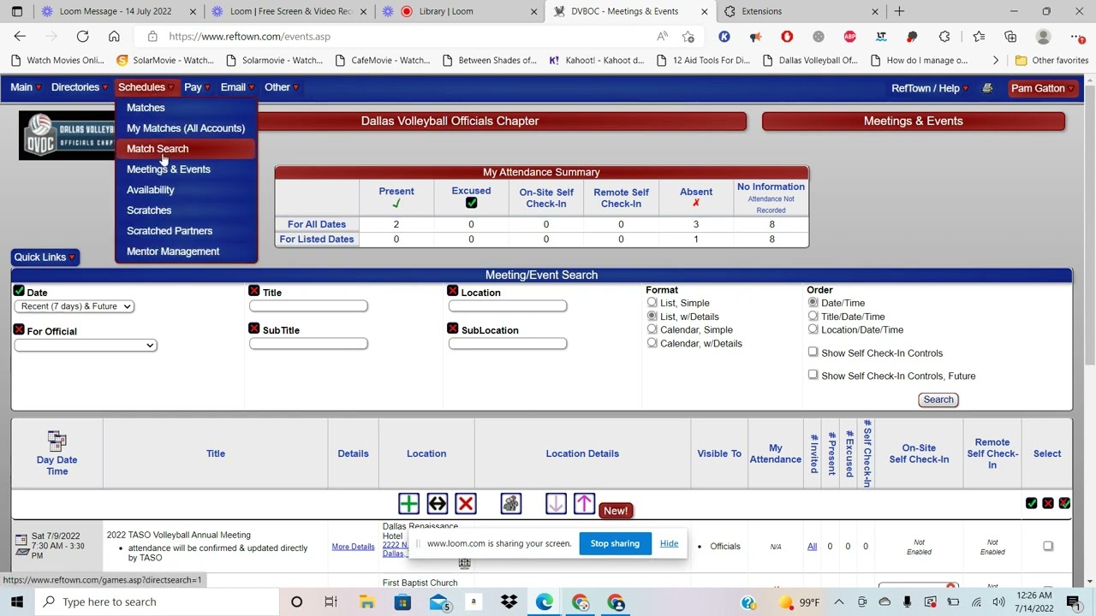Click the browser home button
Image resolution: width=1096 pixels, height=616 pixels.
[114, 37]
